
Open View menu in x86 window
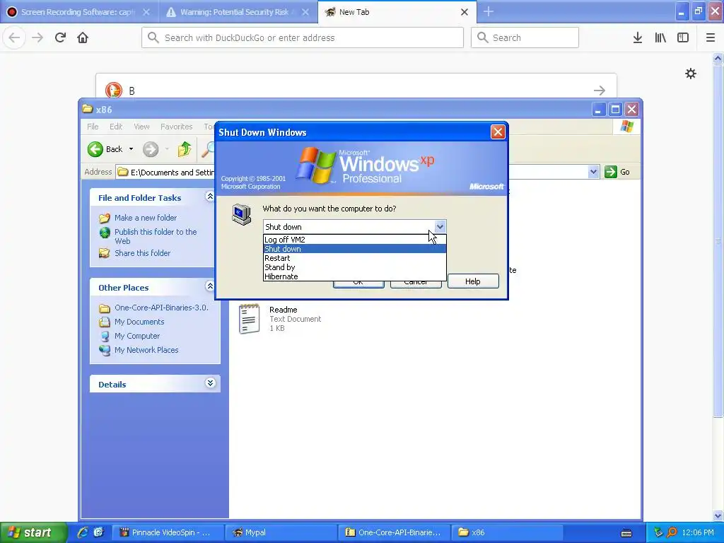(x=141, y=127)
